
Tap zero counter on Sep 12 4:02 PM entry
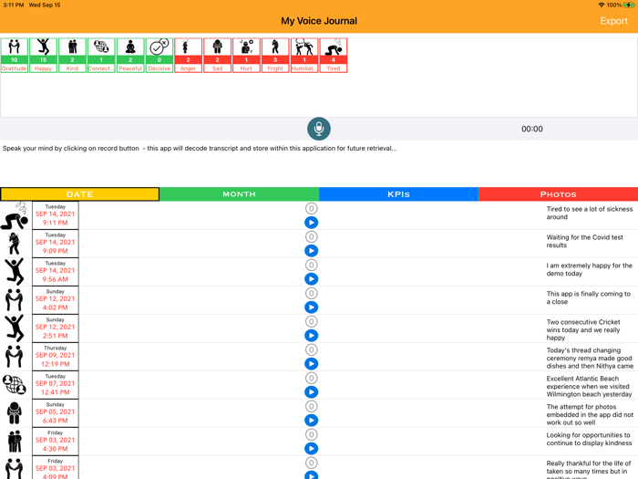click(312, 293)
